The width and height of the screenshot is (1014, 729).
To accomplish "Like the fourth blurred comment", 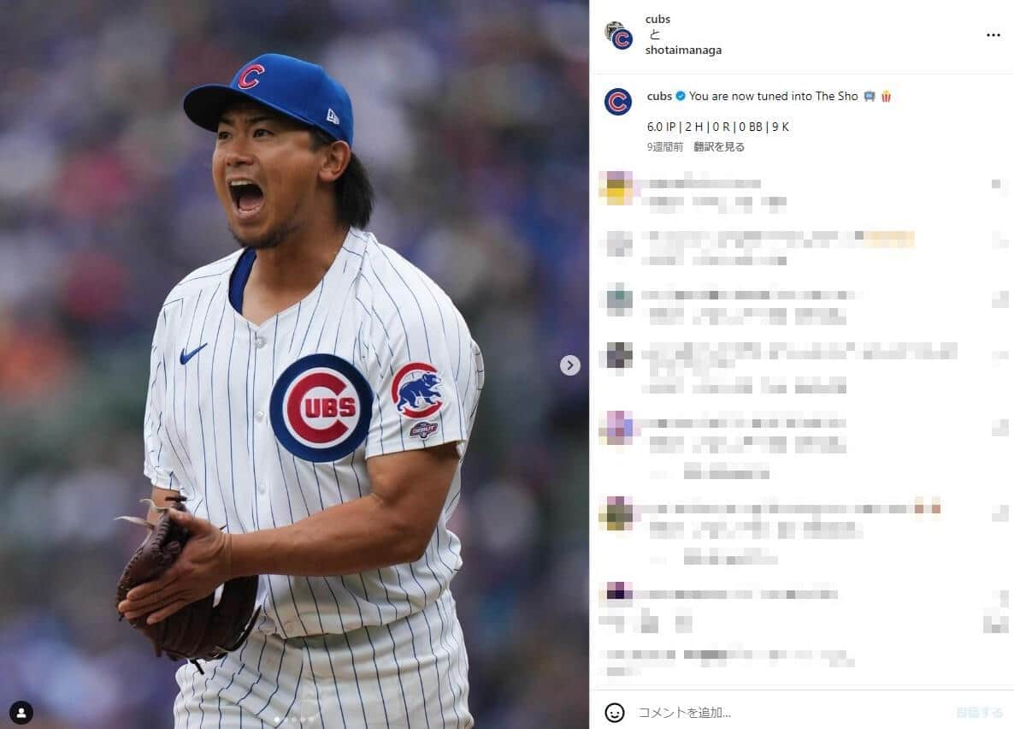I will 999,355.
